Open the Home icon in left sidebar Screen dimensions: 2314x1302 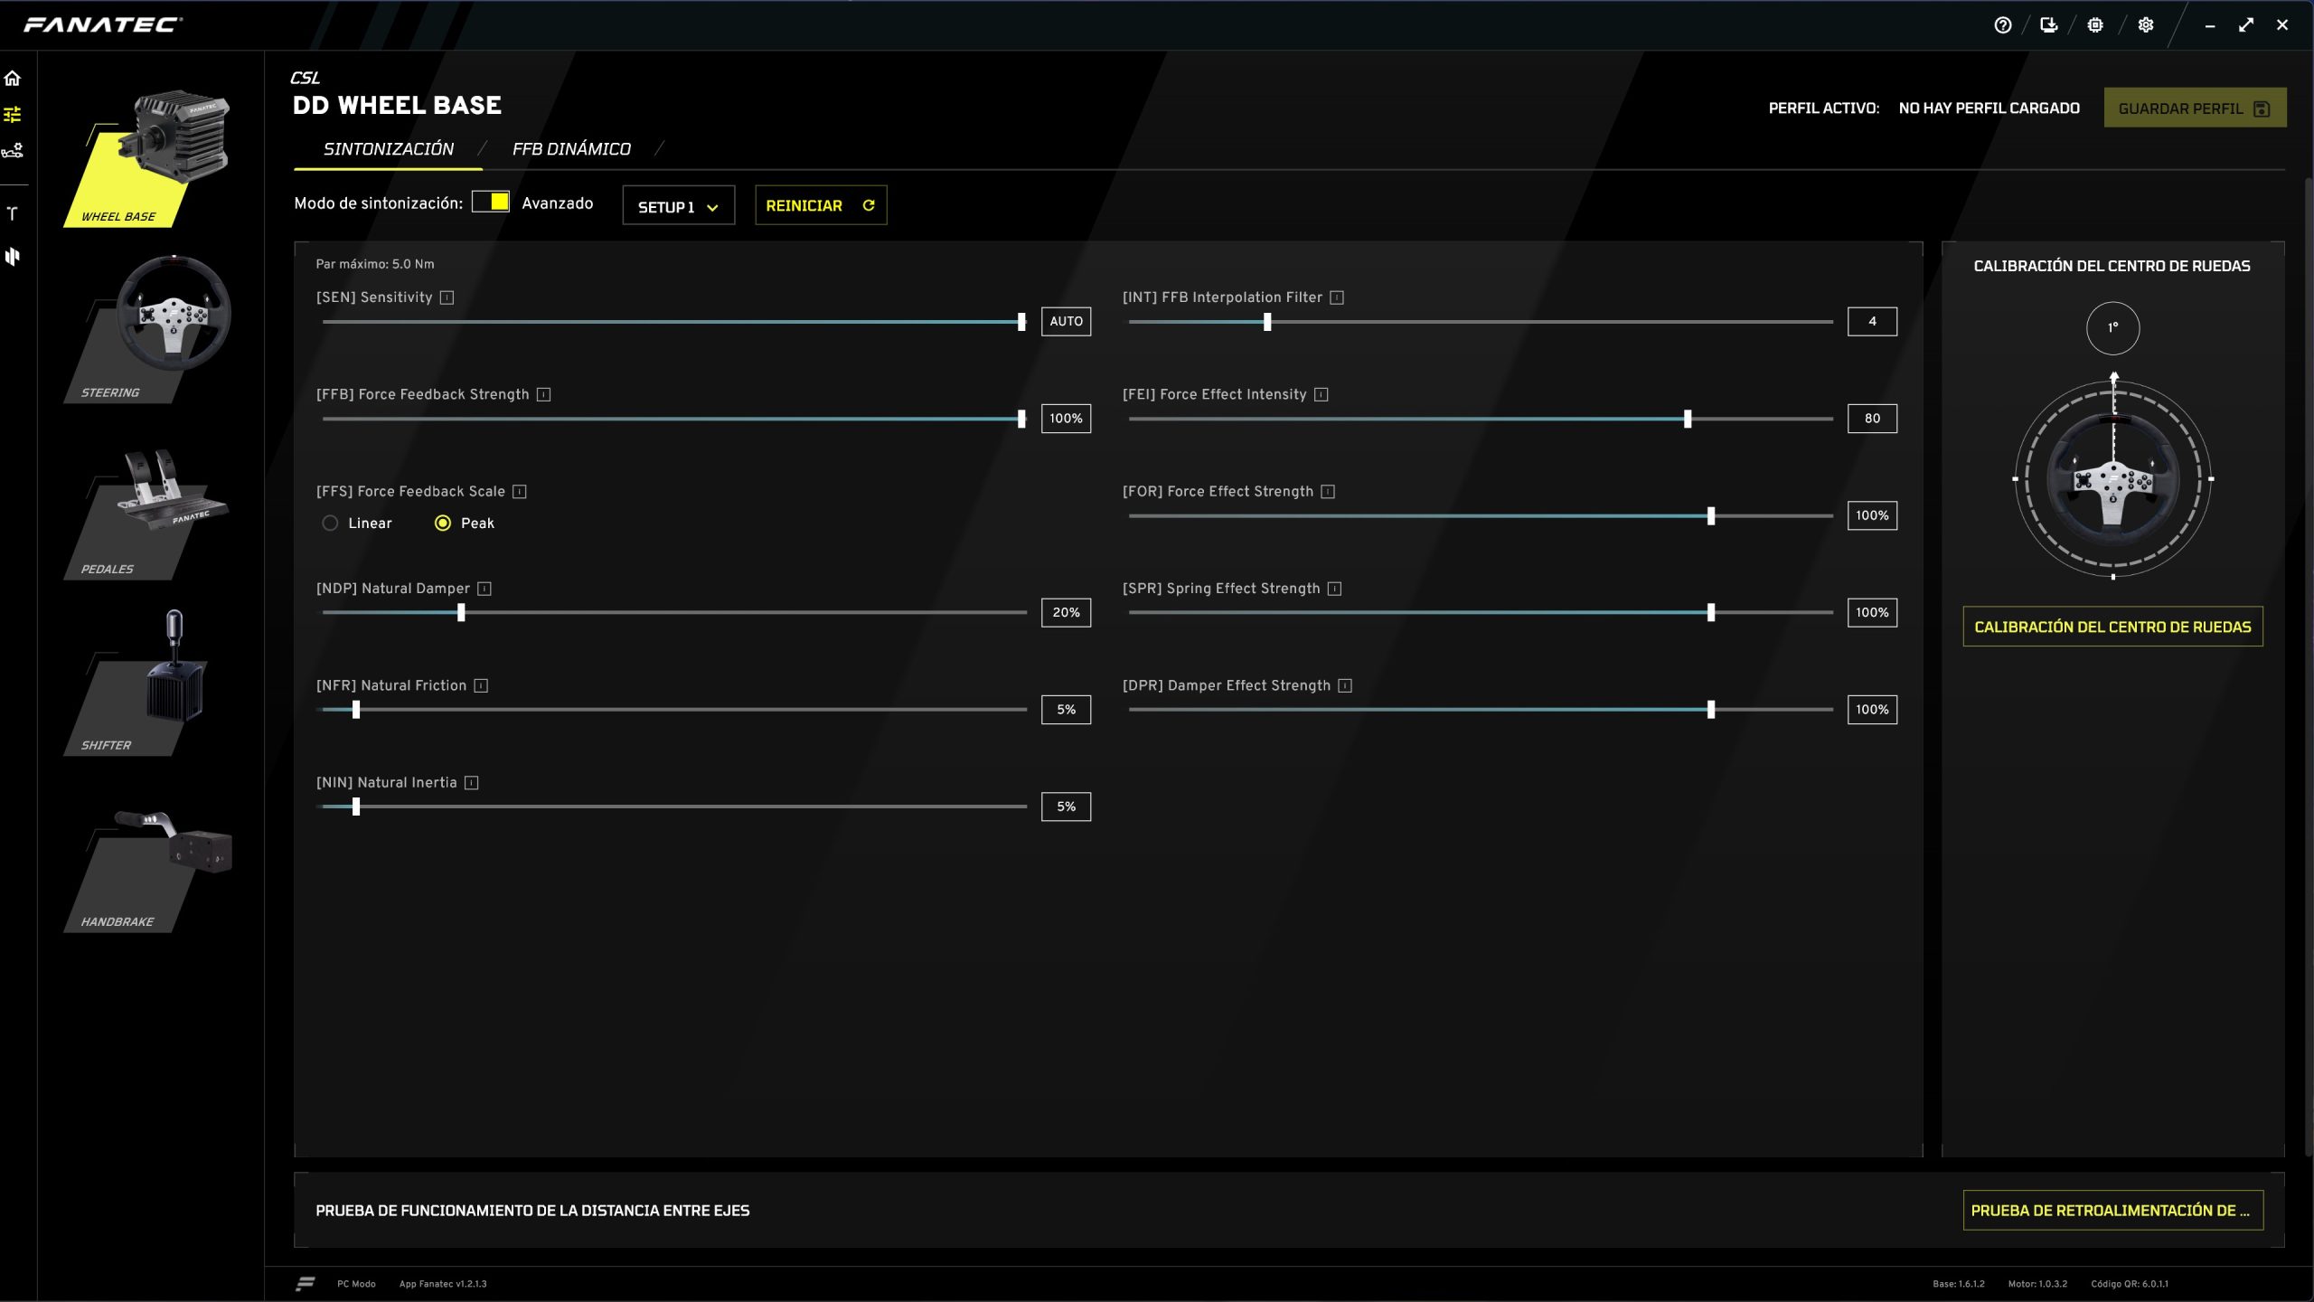tap(13, 78)
